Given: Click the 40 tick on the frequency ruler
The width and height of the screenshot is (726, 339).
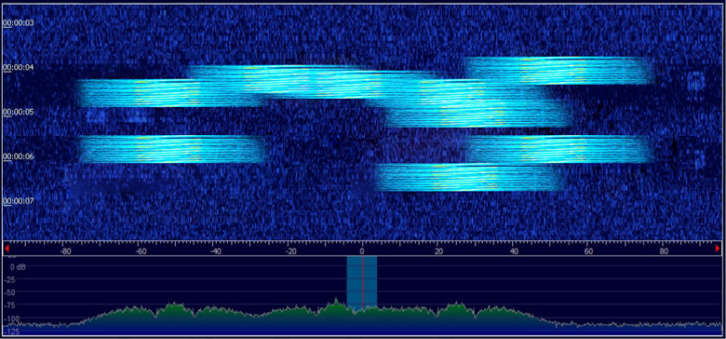Looking at the screenshot, I should [514, 251].
